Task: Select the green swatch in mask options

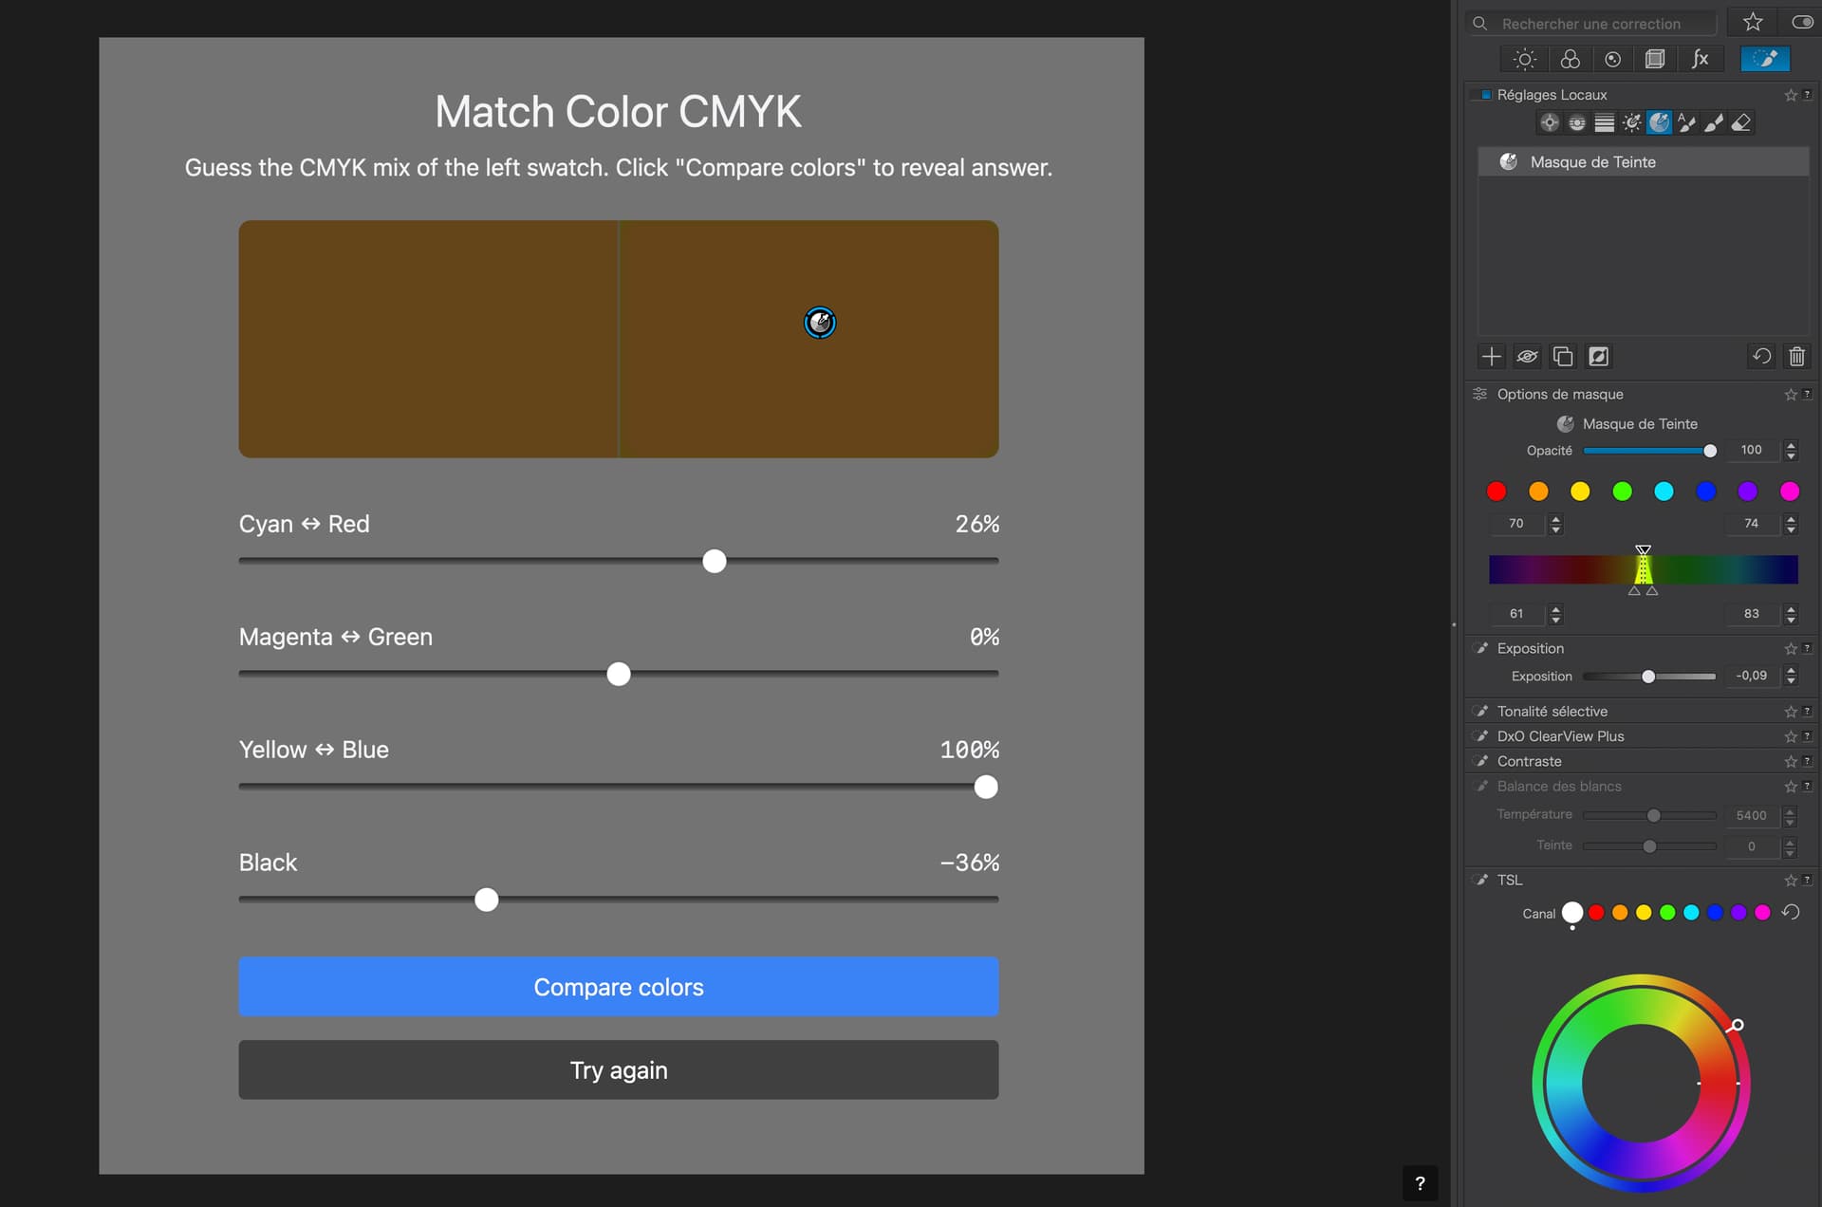Action: pyautogui.click(x=1622, y=491)
